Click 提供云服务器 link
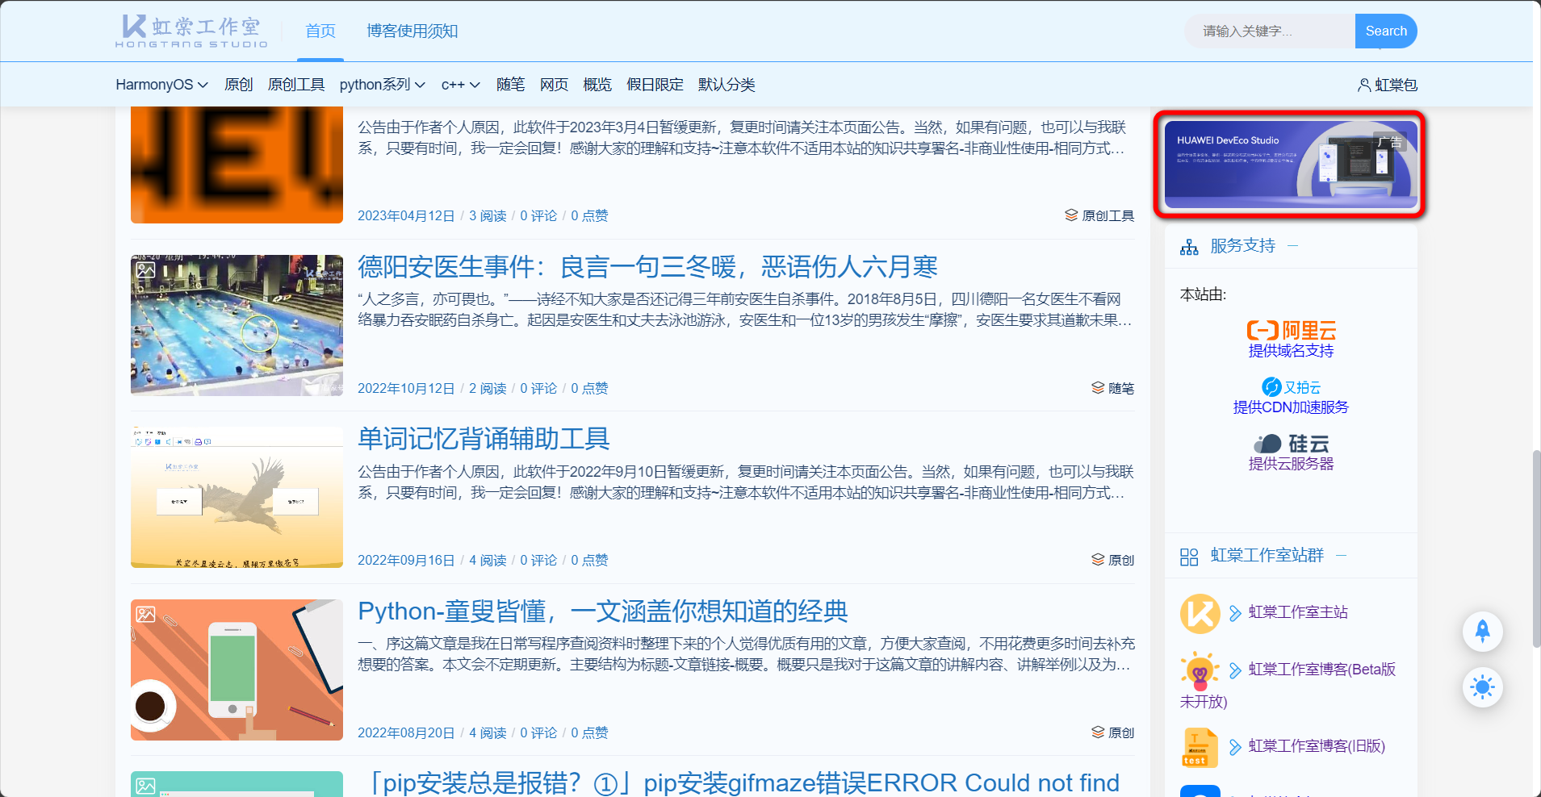The width and height of the screenshot is (1541, 797). (x=1291, y=464)
